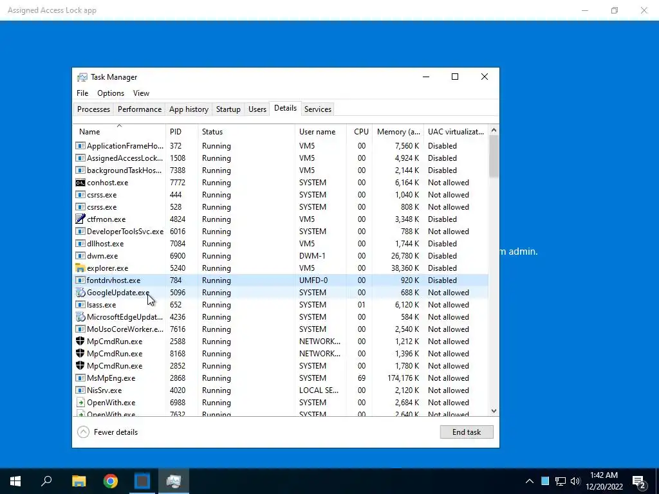Switch to the Users tab

257,109
